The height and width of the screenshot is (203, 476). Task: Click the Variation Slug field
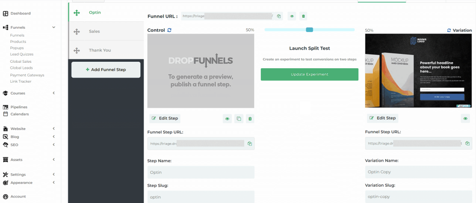[419, 196]
